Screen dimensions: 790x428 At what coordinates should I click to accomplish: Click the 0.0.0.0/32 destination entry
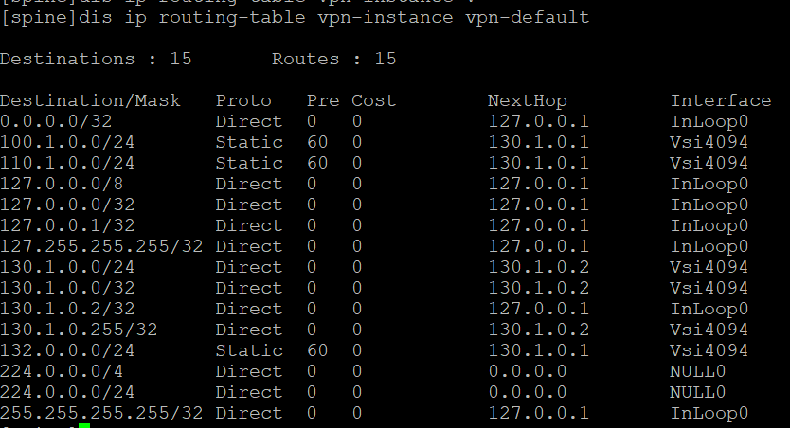pos(56,121)
